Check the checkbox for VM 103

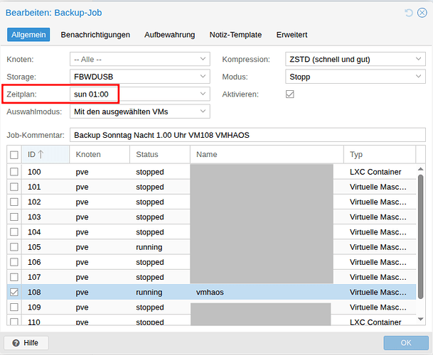pyautogui.click(x=14, y=217)
